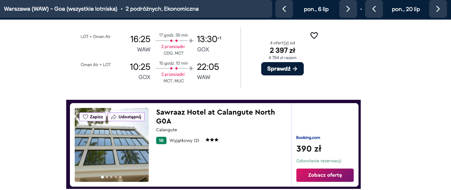451x190 pixels.
Task: Click the Booking.com provider logo
Action: point(308,138)
